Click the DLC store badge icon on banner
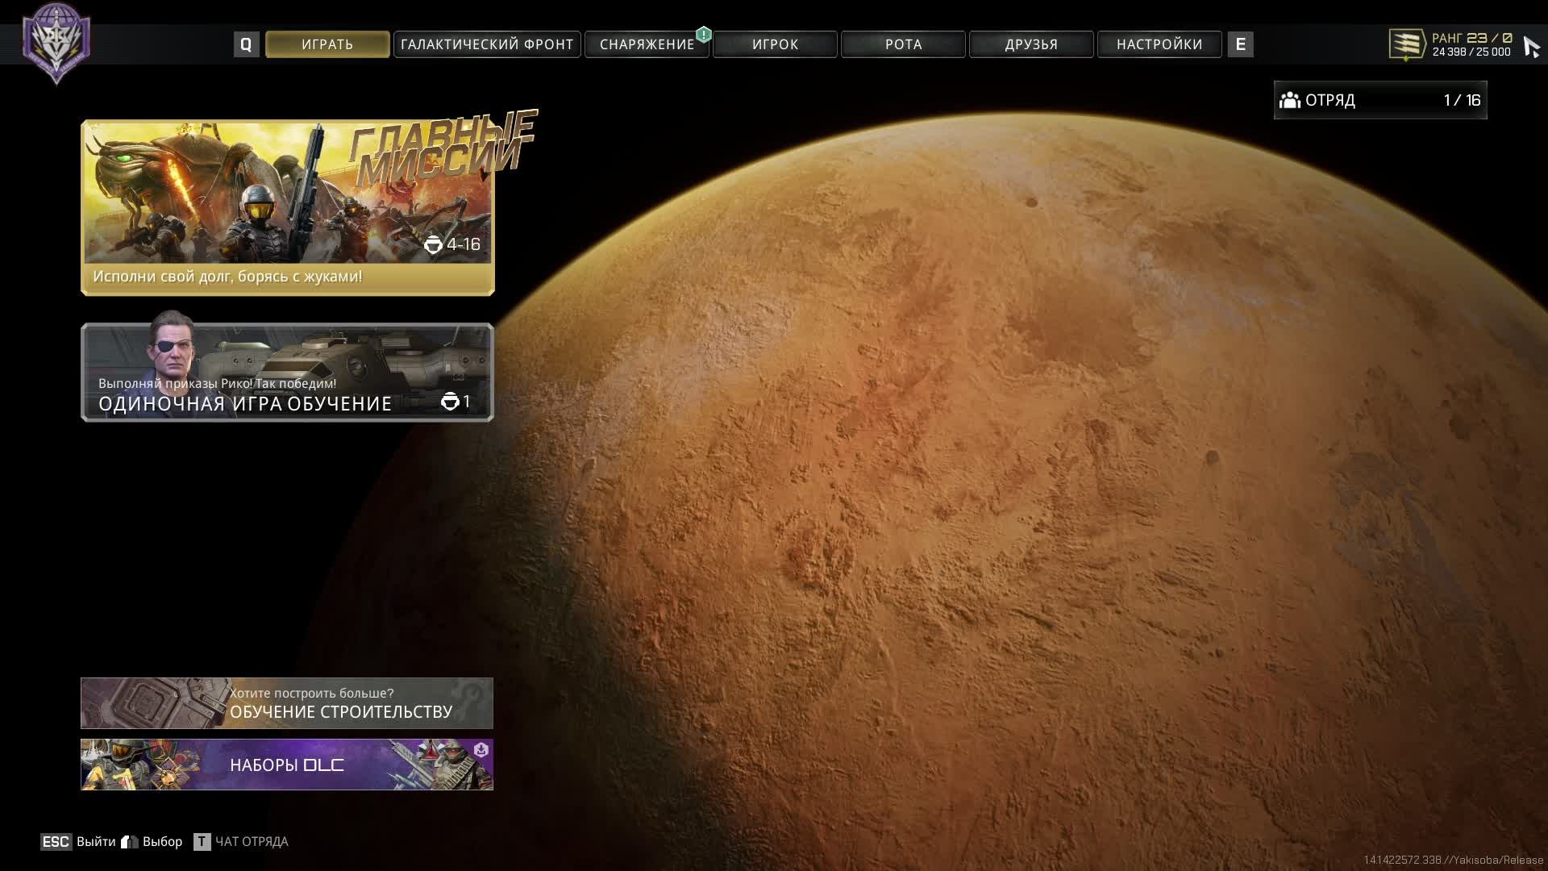1548x871 pixels. [x=481, y=750]
